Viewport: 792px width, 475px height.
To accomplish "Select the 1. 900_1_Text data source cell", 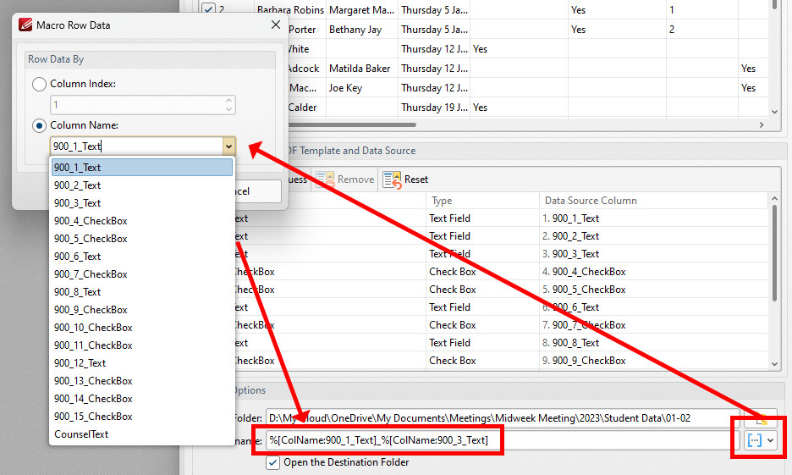I will coord(653,218).
